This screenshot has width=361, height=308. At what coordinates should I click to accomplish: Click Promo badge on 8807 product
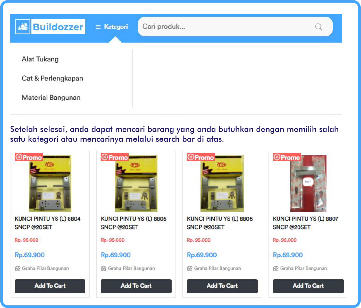click(x=287, y=157)
